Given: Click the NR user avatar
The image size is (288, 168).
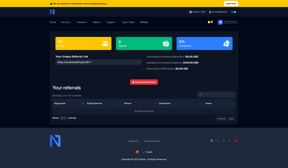Looking at the screenshot, I should coord(220,22).
